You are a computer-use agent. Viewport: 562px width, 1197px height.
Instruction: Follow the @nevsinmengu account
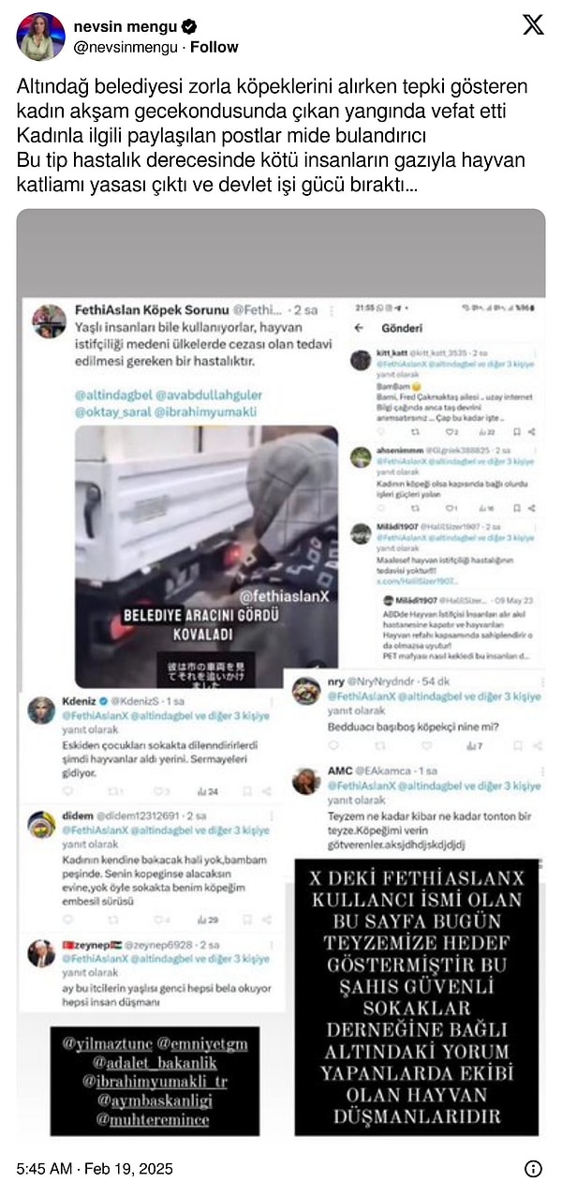(214, 47)
